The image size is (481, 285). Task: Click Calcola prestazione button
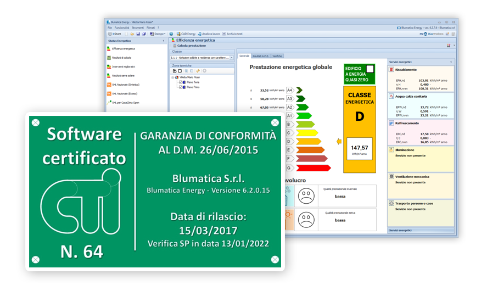pos(189,46)
